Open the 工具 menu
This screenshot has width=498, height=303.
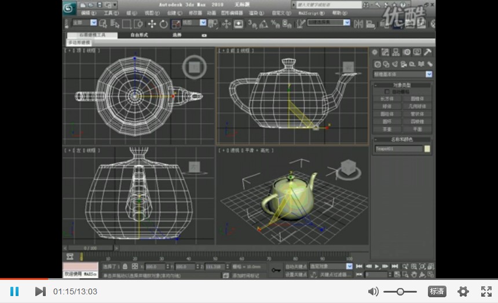tap(111, 13)
